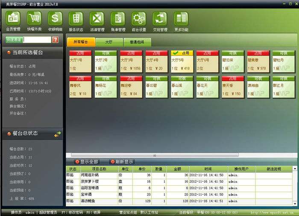Open 会员管理 member management
Screen dimensions: 299x216
[x=13, y=19]
